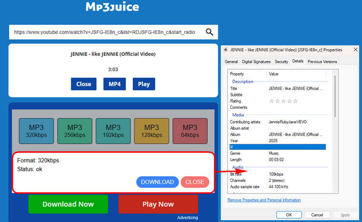362x222 pixels.
Task: Switch the format to MP4
Action: [114, 84]
